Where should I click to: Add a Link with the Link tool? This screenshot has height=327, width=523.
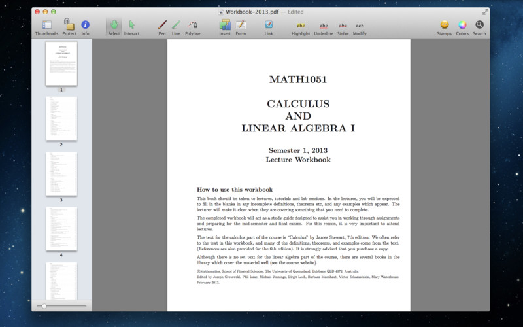[269, 27]
